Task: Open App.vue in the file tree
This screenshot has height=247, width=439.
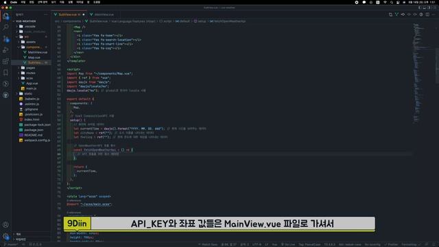Action: point(31,83)
